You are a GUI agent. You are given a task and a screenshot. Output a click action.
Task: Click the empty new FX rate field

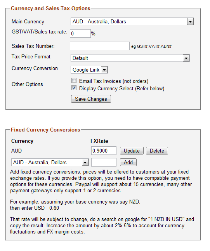104,162
